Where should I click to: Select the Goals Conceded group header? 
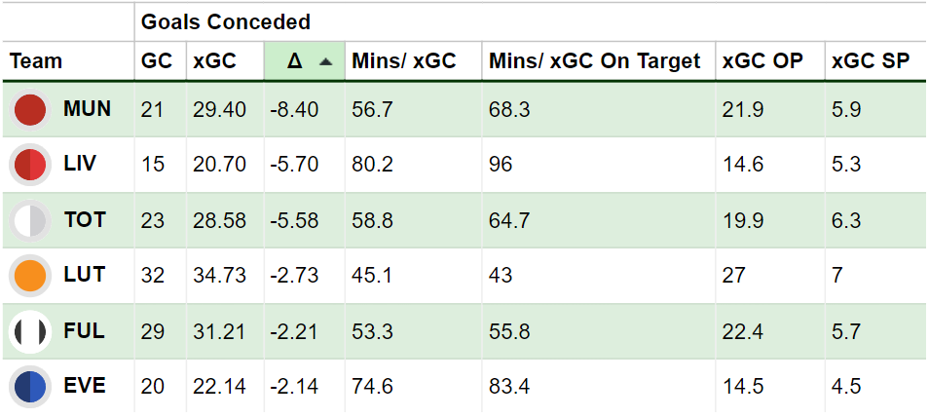226,21
